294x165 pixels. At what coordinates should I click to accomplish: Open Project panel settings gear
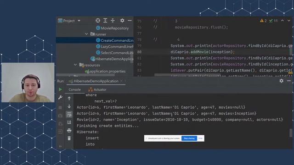pos(122,21)
